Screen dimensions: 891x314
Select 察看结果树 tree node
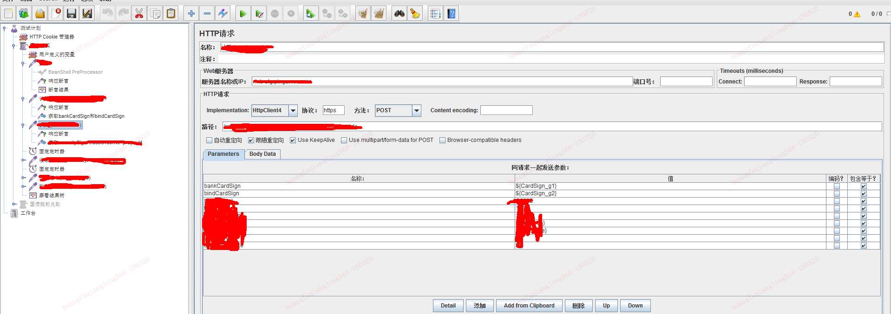[x=52, y=195]
